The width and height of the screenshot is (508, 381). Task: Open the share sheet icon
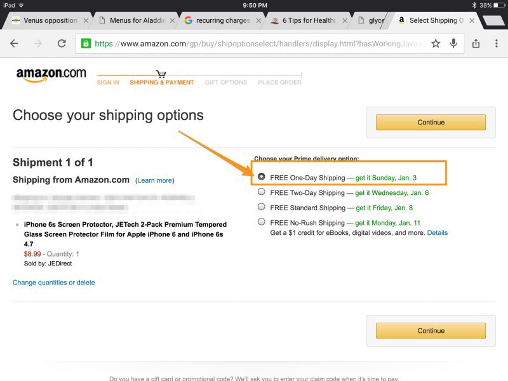(476, 44)
